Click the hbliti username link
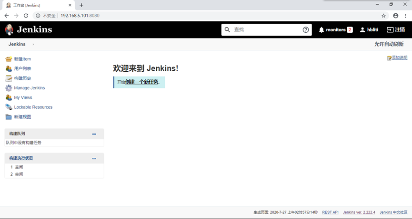 [x=372, y=29]
